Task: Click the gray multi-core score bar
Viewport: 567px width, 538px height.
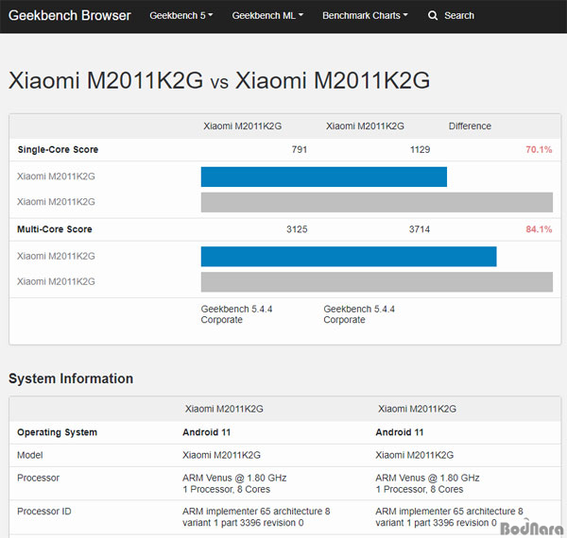Action: tap(377, 281)
